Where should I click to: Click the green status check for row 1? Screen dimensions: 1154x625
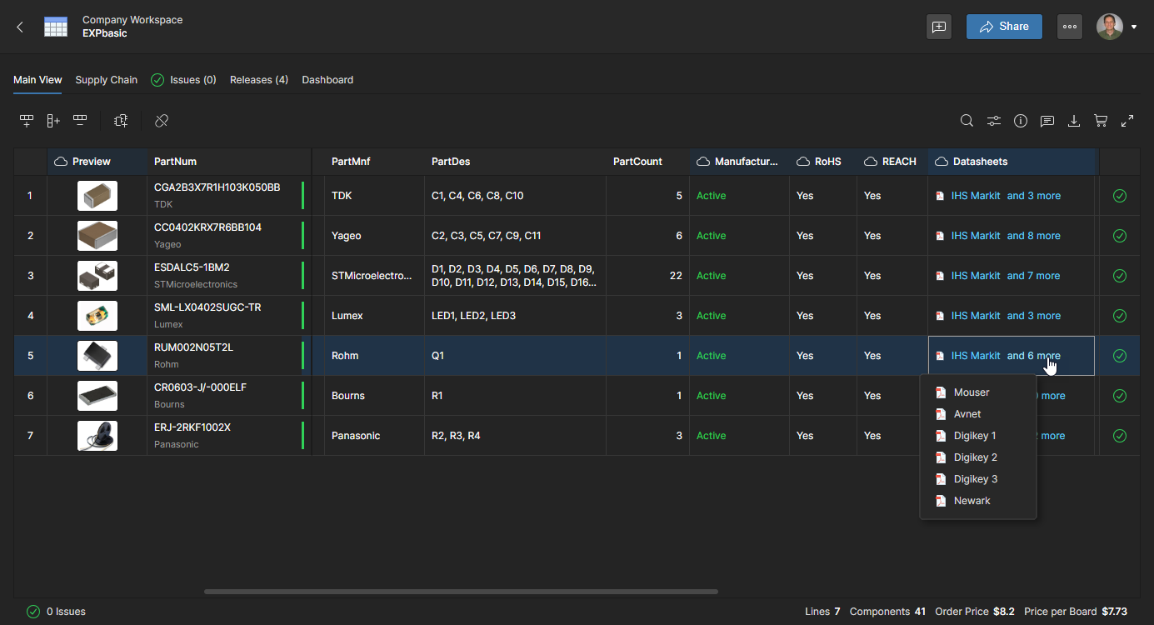pyautogui.click(x=1120, y=196)
